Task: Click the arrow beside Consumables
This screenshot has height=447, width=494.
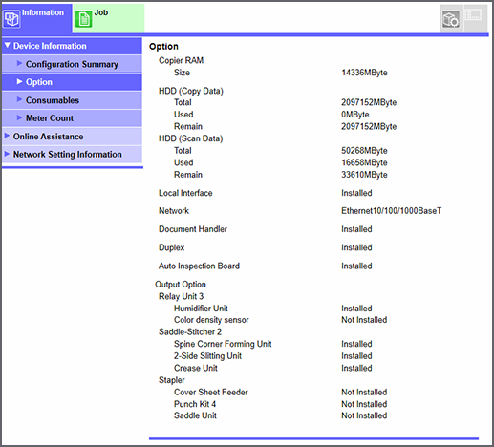Action: [x=19, y=99]
